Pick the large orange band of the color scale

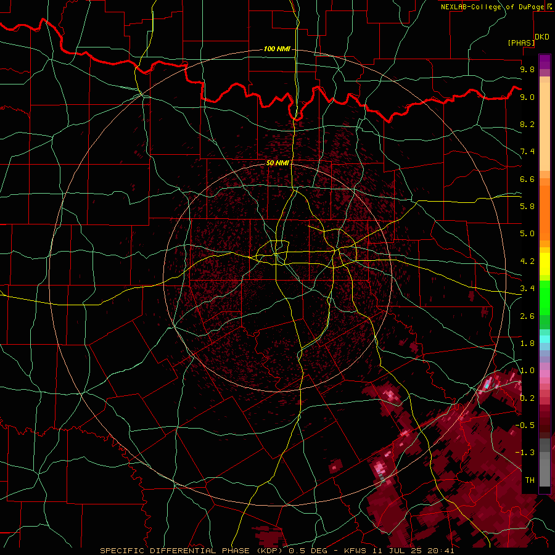point(545,213)
